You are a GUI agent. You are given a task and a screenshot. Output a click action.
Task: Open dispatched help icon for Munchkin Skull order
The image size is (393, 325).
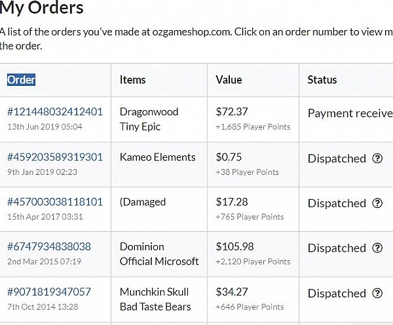coord(377,293)
